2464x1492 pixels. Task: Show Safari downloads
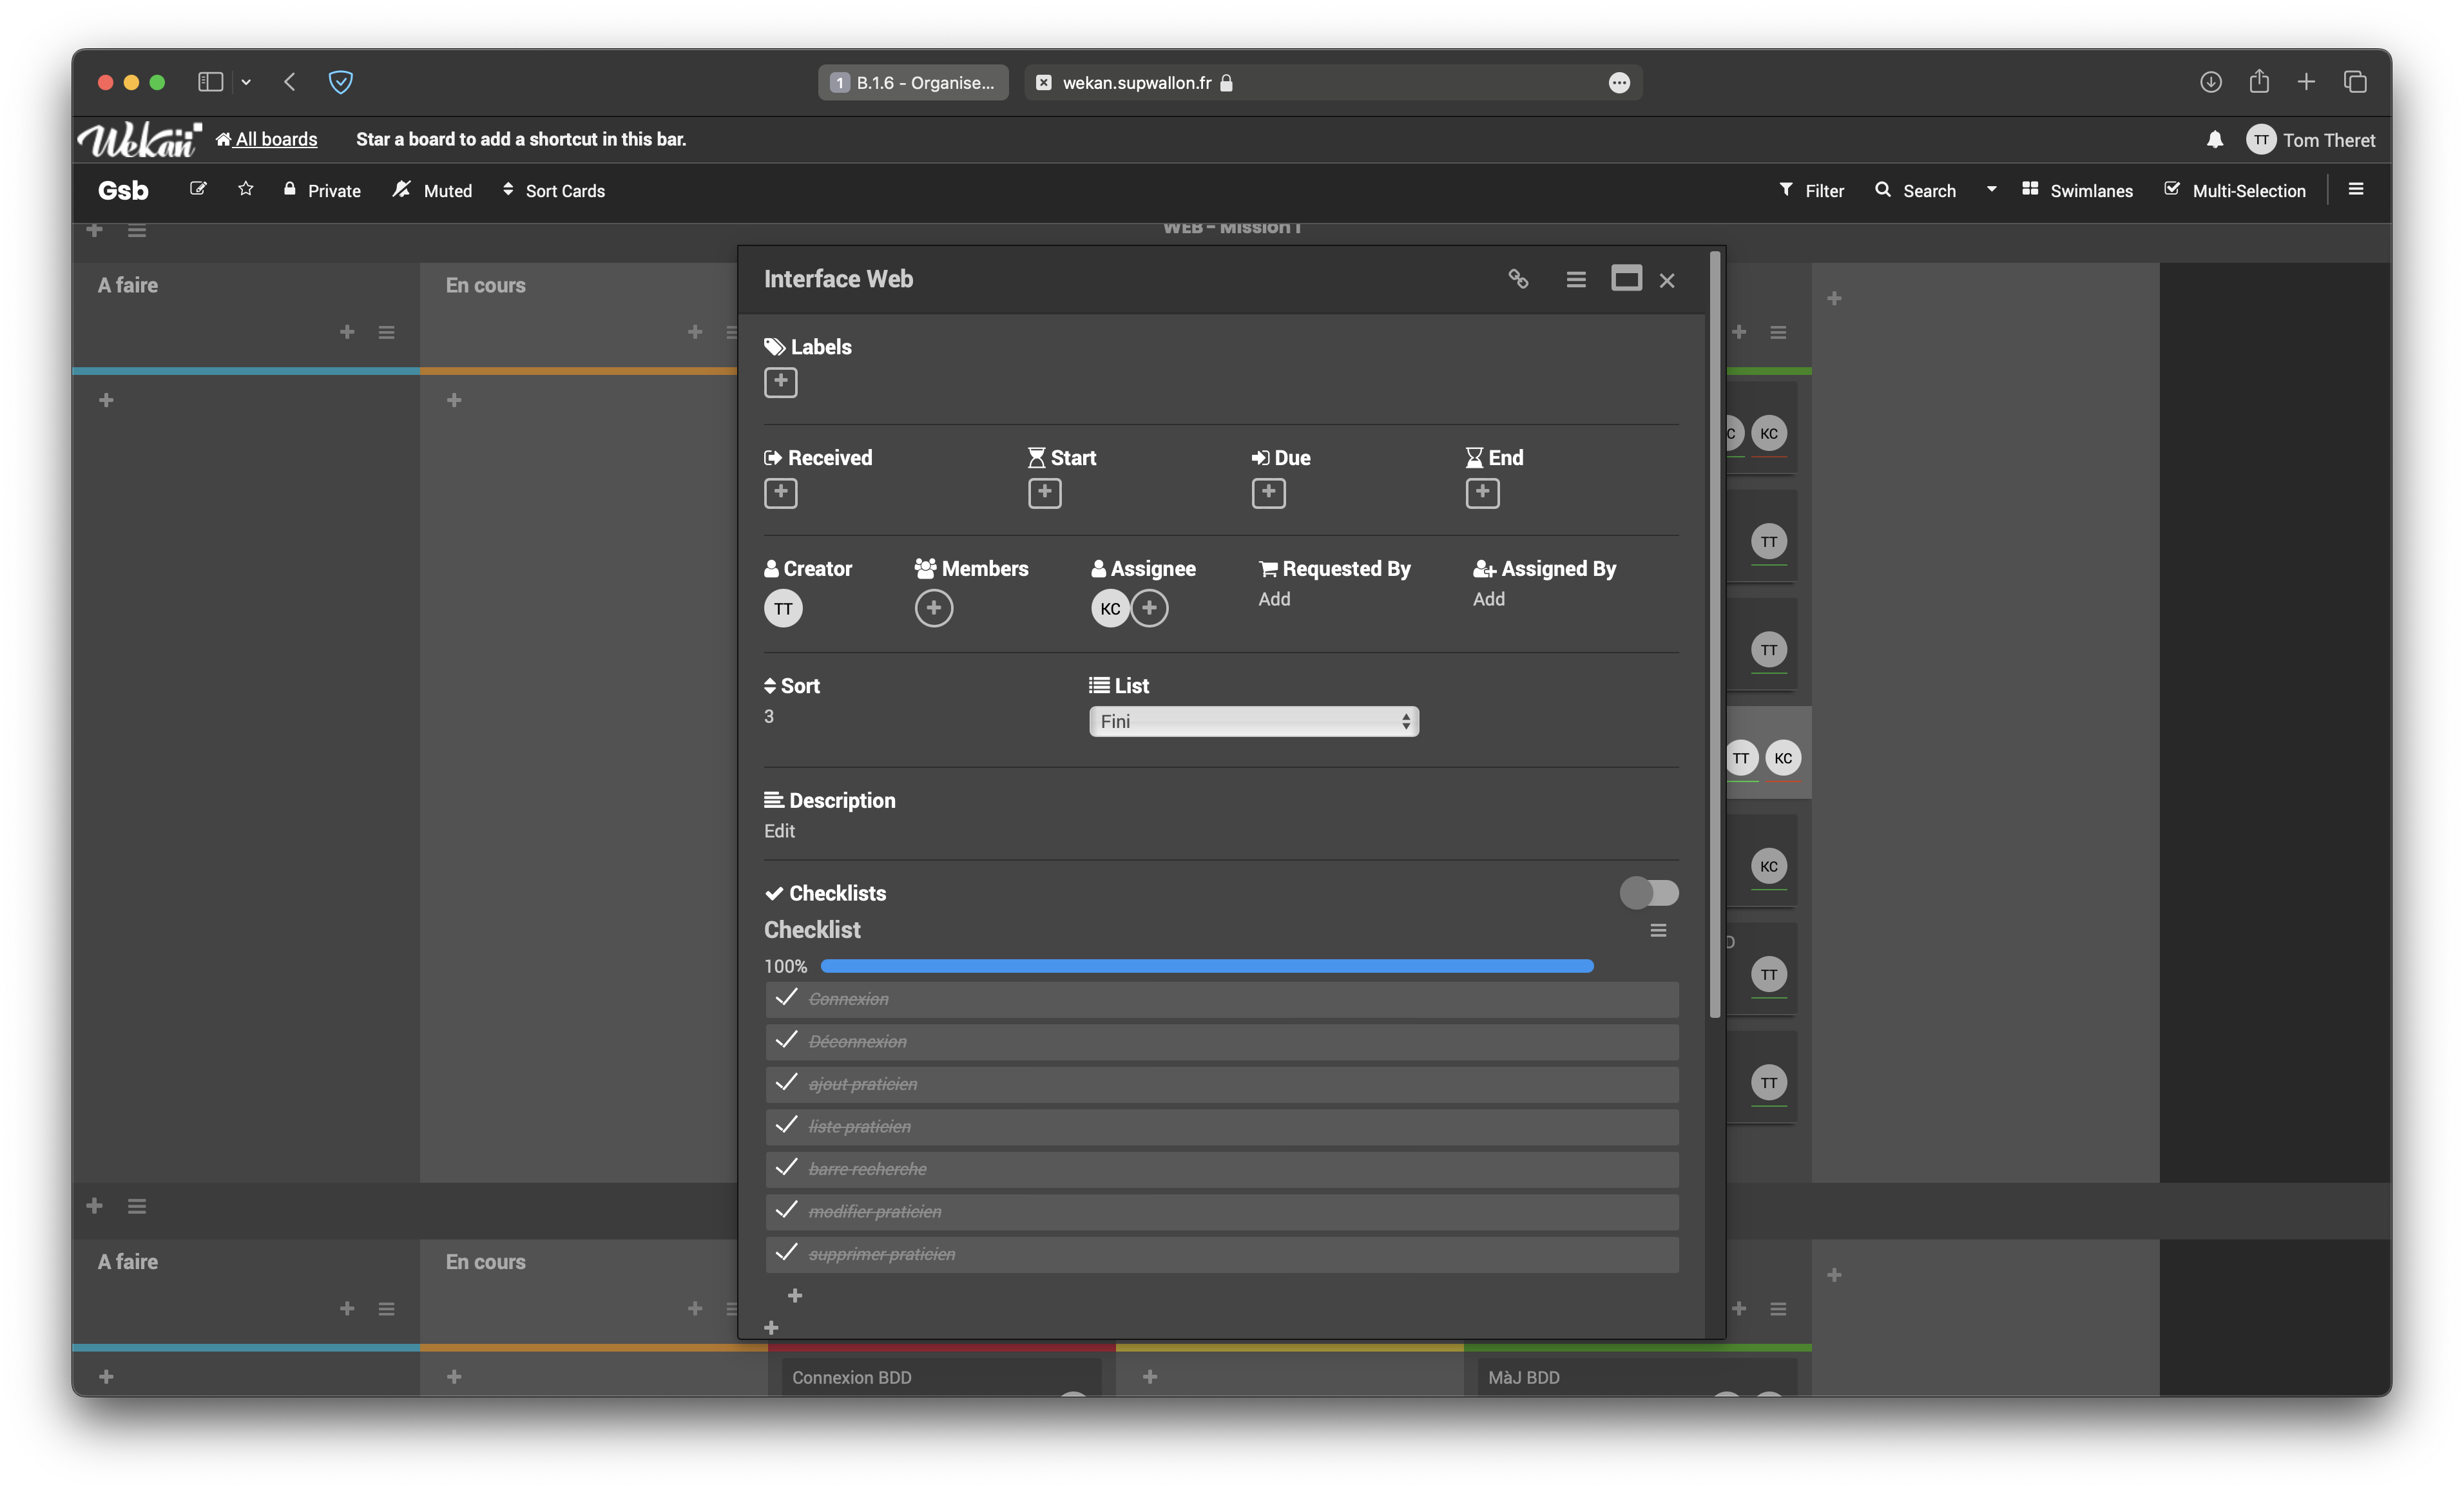(2210, 82)
